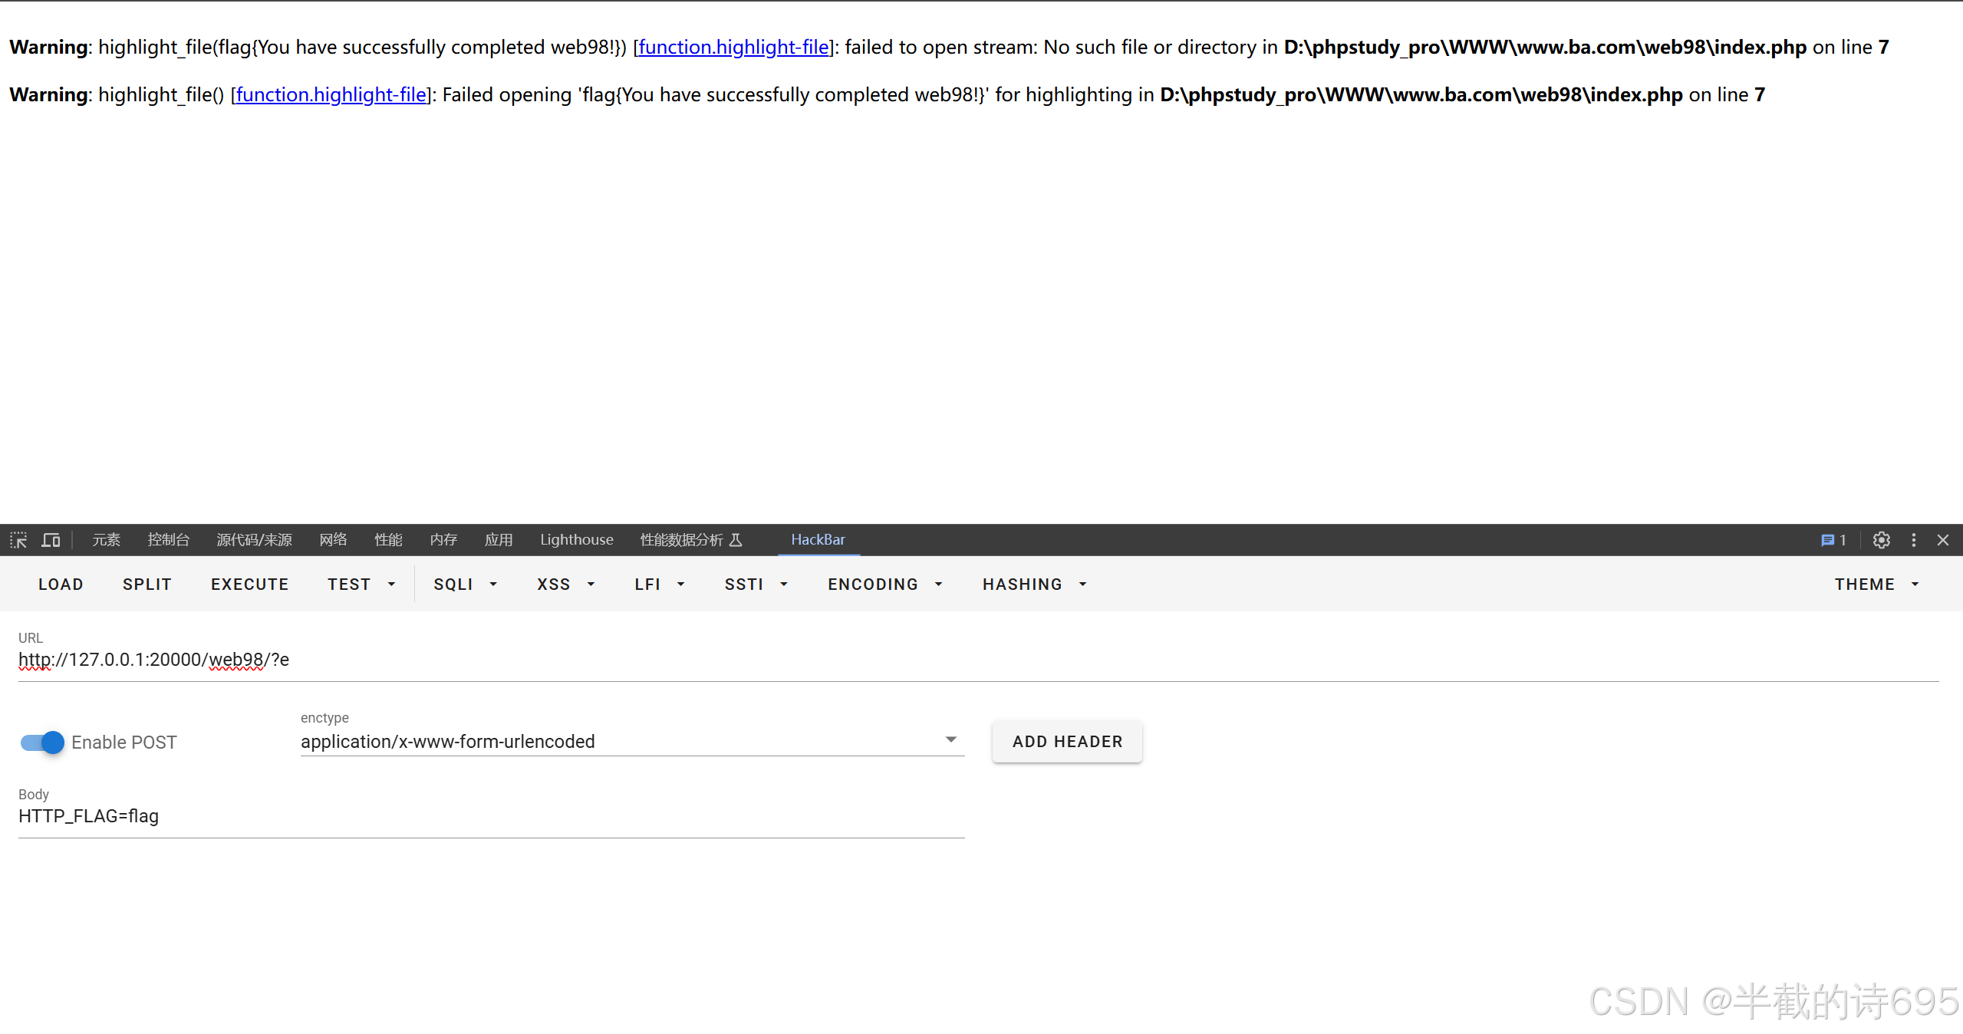Image resolution: width=1963 pixels, height=1034 pixels.
Task: Open DevTools three-dot customize menu
Action: pyautogui.click(x=1914, y=540)
